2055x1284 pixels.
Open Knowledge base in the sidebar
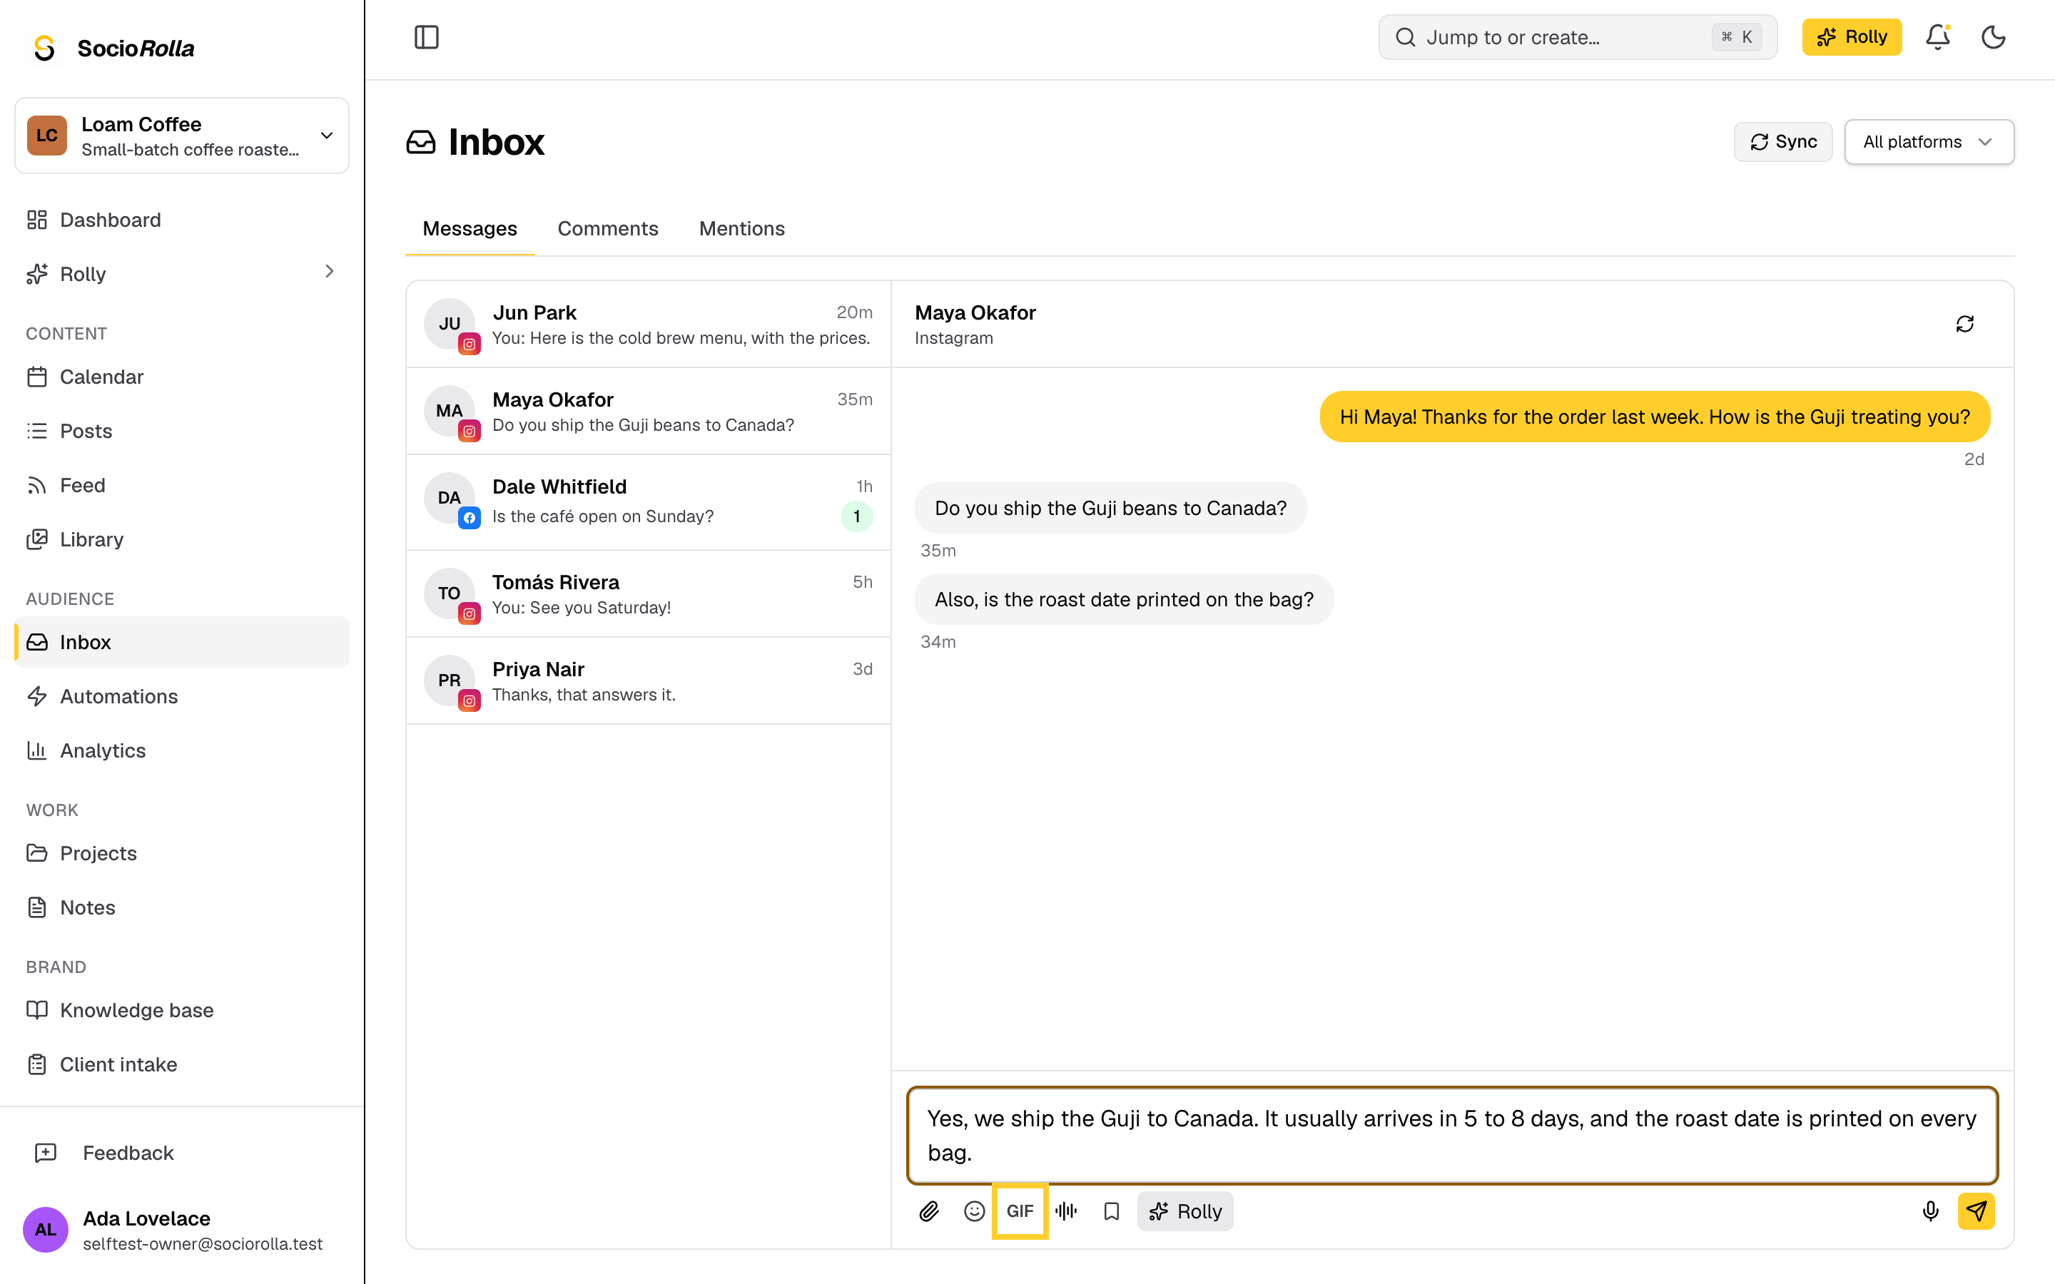click(182, 1011)
